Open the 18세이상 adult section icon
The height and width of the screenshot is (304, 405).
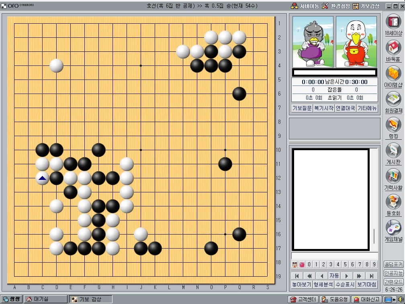click(x=393, y=25)
